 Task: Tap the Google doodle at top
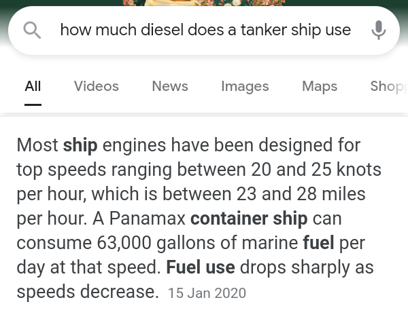click(204, 3)
